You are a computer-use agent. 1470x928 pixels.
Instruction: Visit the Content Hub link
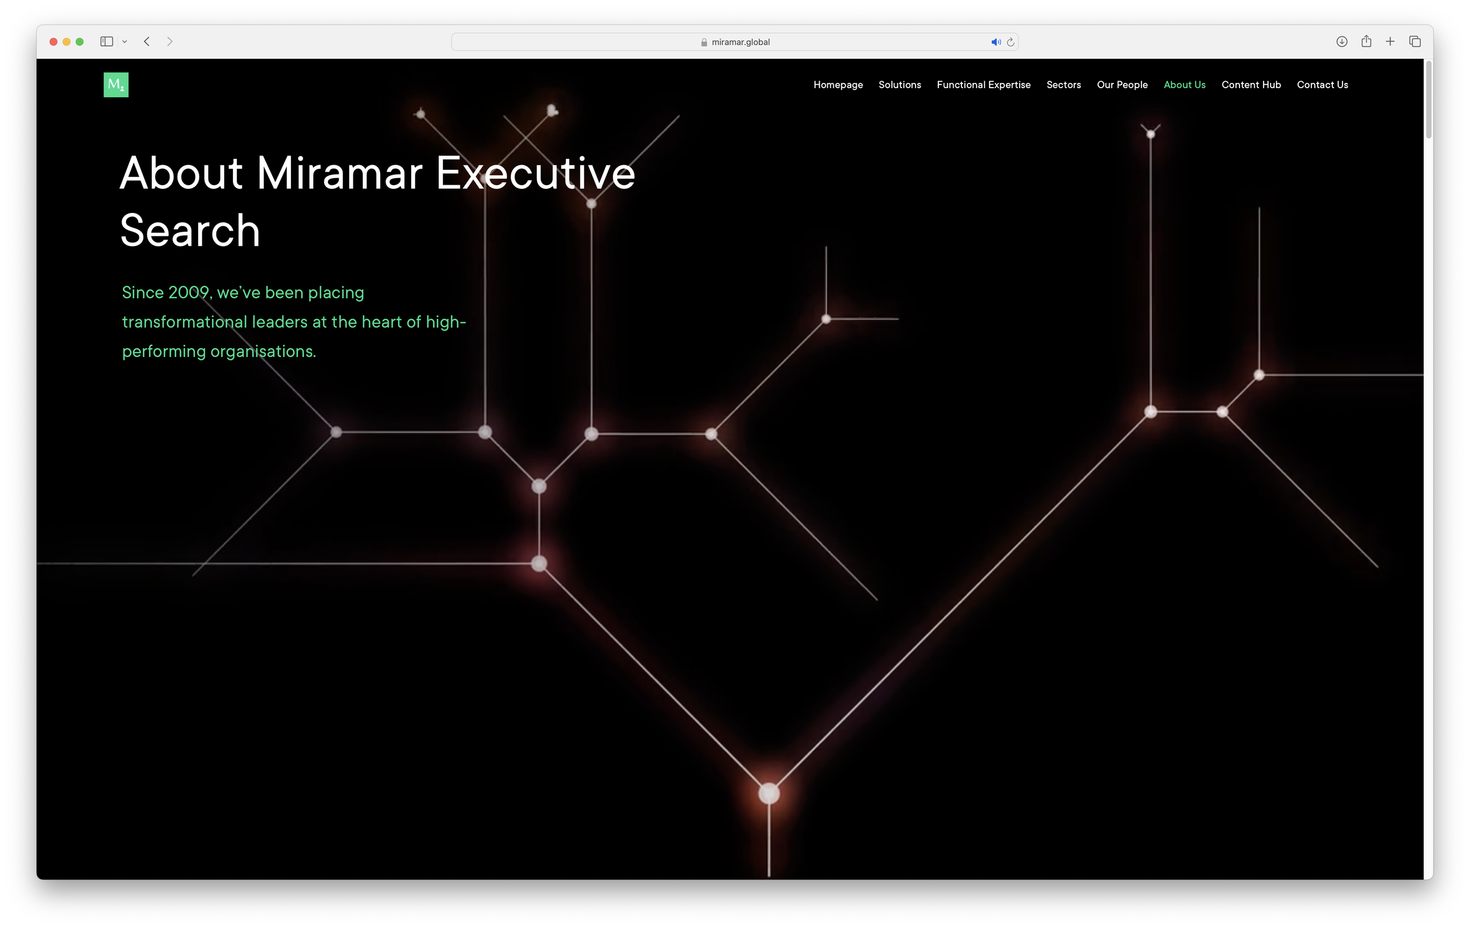click(1251, 85)
